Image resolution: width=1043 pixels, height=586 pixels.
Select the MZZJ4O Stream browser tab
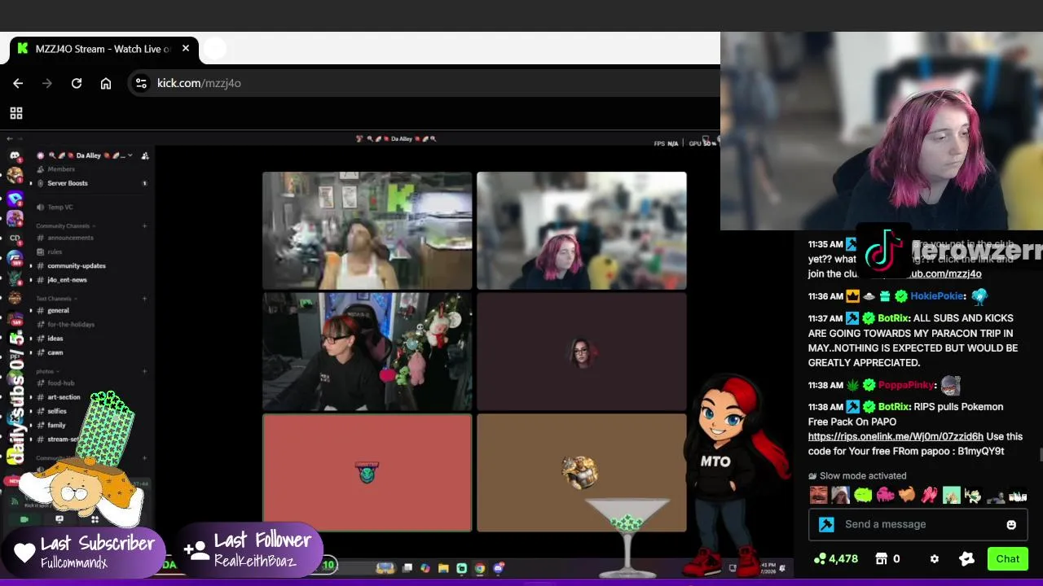(103, 49)
